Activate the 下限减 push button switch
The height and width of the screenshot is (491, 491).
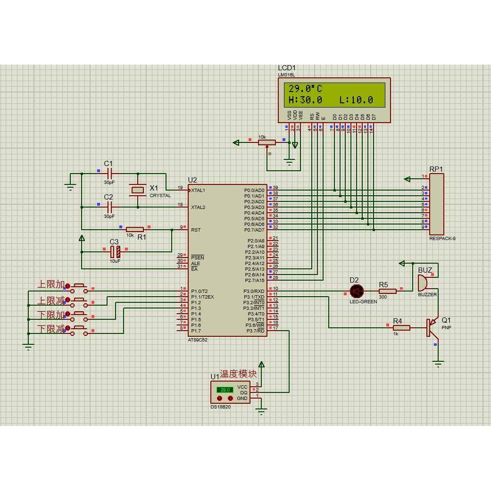79,331
